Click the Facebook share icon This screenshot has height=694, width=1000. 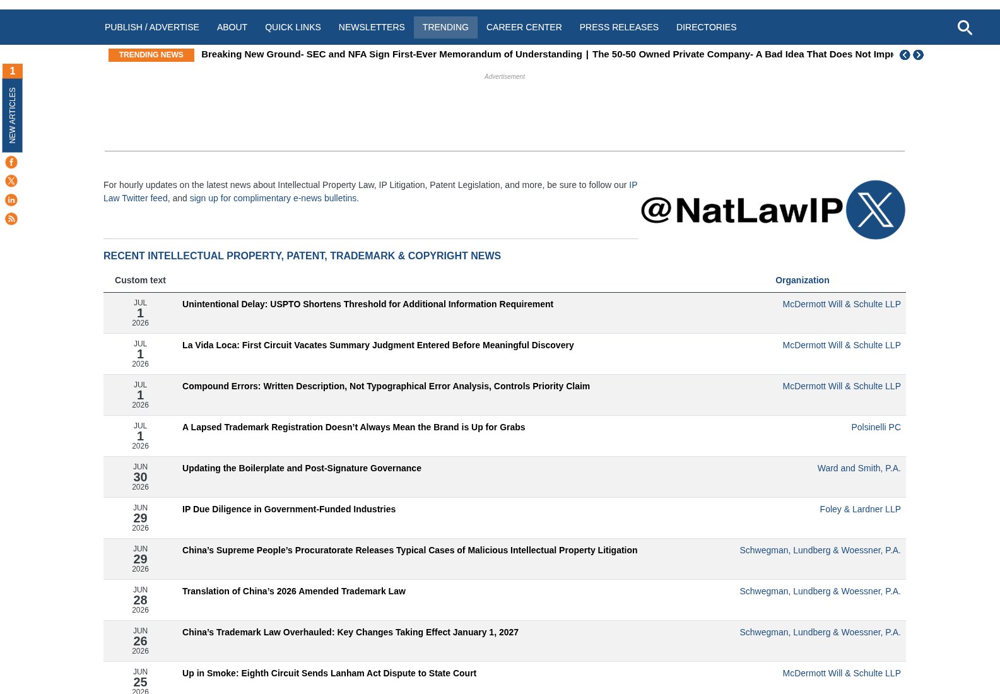pyautogui.click(x=11, y=162)
